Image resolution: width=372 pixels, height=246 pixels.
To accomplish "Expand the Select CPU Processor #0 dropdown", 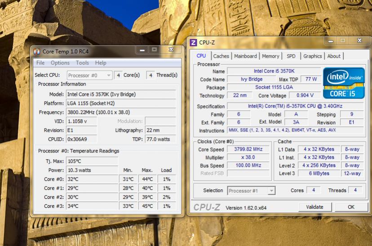I will tap(89, 76).
